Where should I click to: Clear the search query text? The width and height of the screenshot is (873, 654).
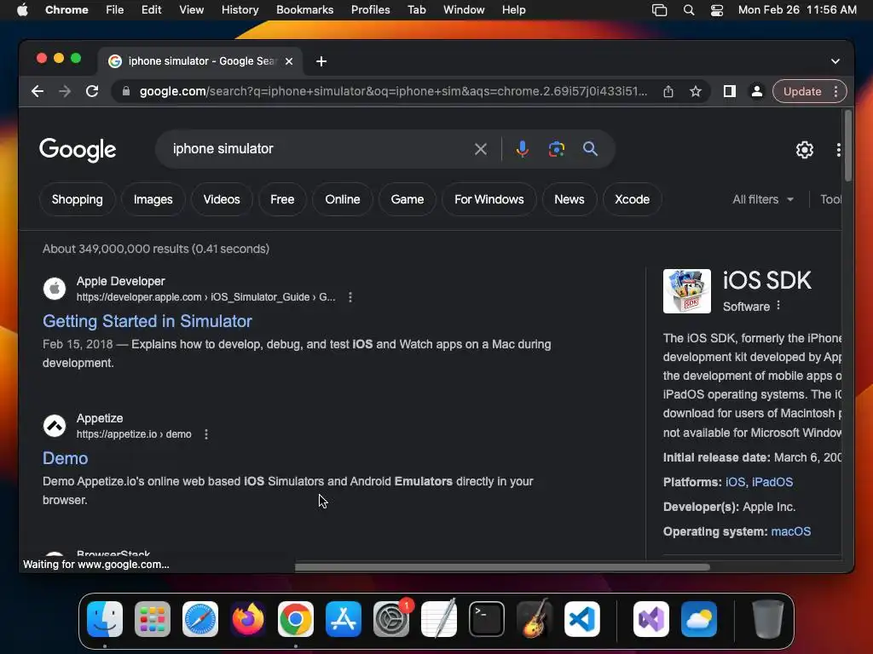point(481,149)
